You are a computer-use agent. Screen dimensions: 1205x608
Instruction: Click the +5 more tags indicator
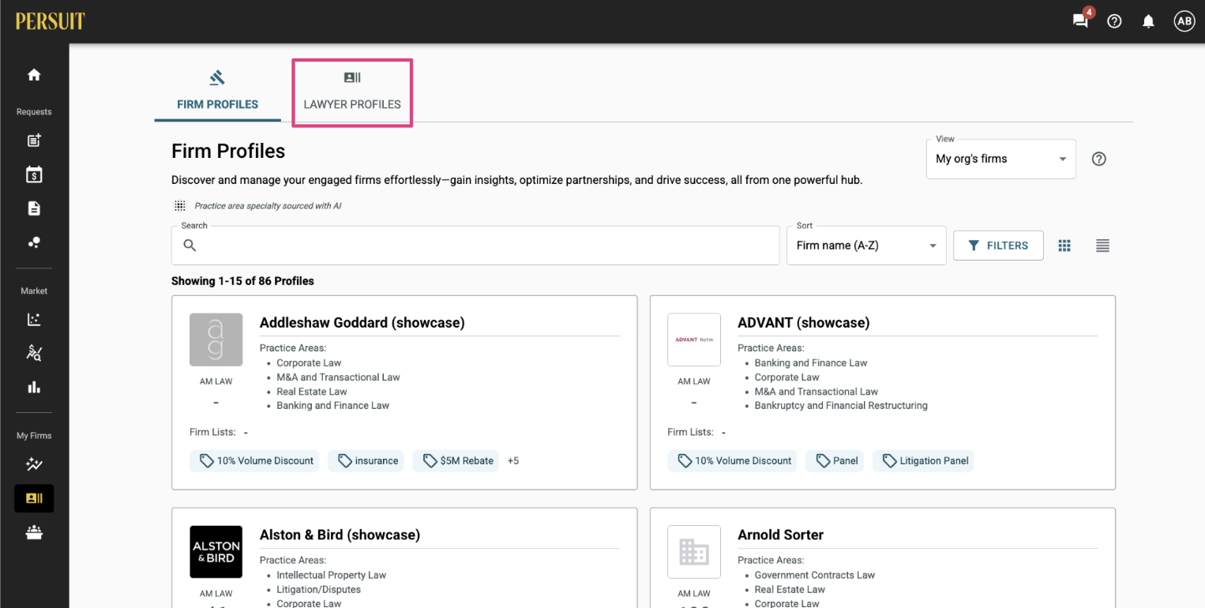(x=513, y=461)
